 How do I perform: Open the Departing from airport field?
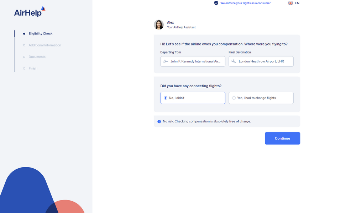point(195,61)
